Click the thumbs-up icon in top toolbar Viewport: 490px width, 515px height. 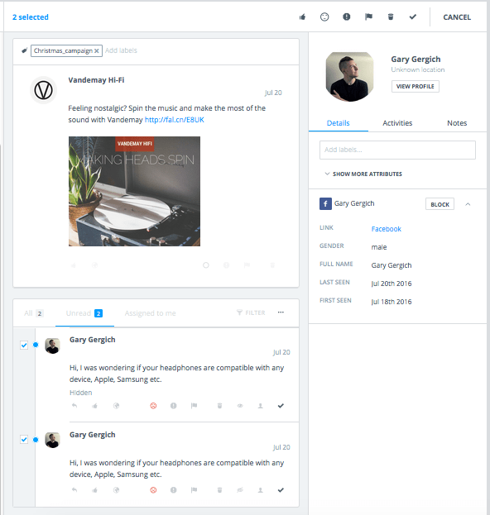[x=303, y=17]
